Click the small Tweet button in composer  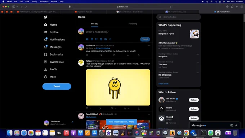145,39
